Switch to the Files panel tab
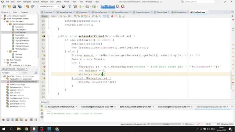The width and height of the screenshot is (235, 132). click(x=15, y=12)
